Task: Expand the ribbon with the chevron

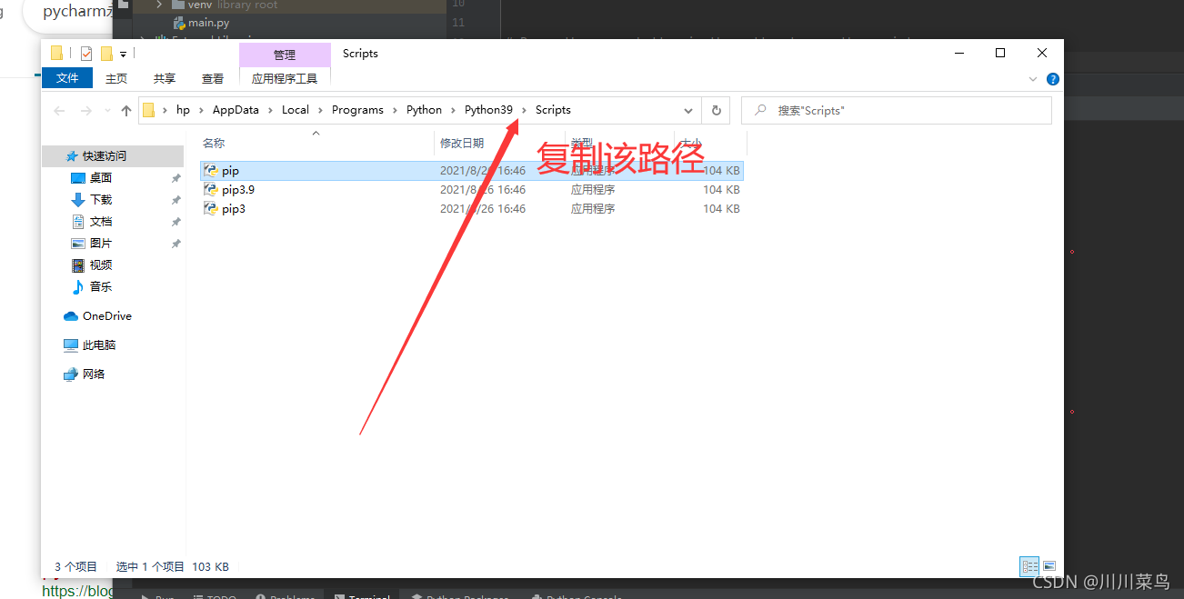Action: click(1033, 79)
